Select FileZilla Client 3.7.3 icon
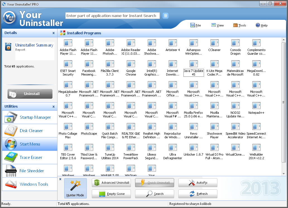The image size is (288, 208). tap(110, 64)
